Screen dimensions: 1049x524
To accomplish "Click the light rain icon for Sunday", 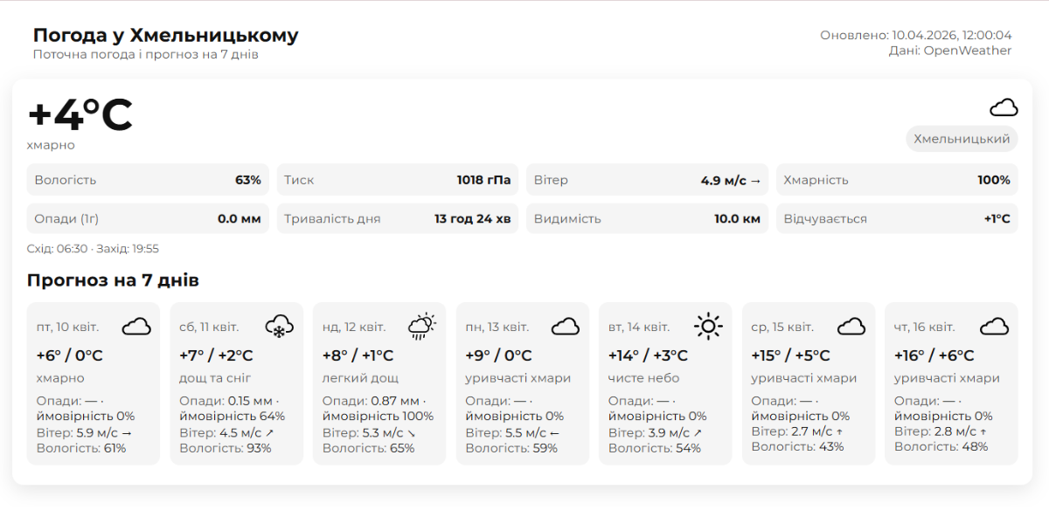I will tap(422, 327).
